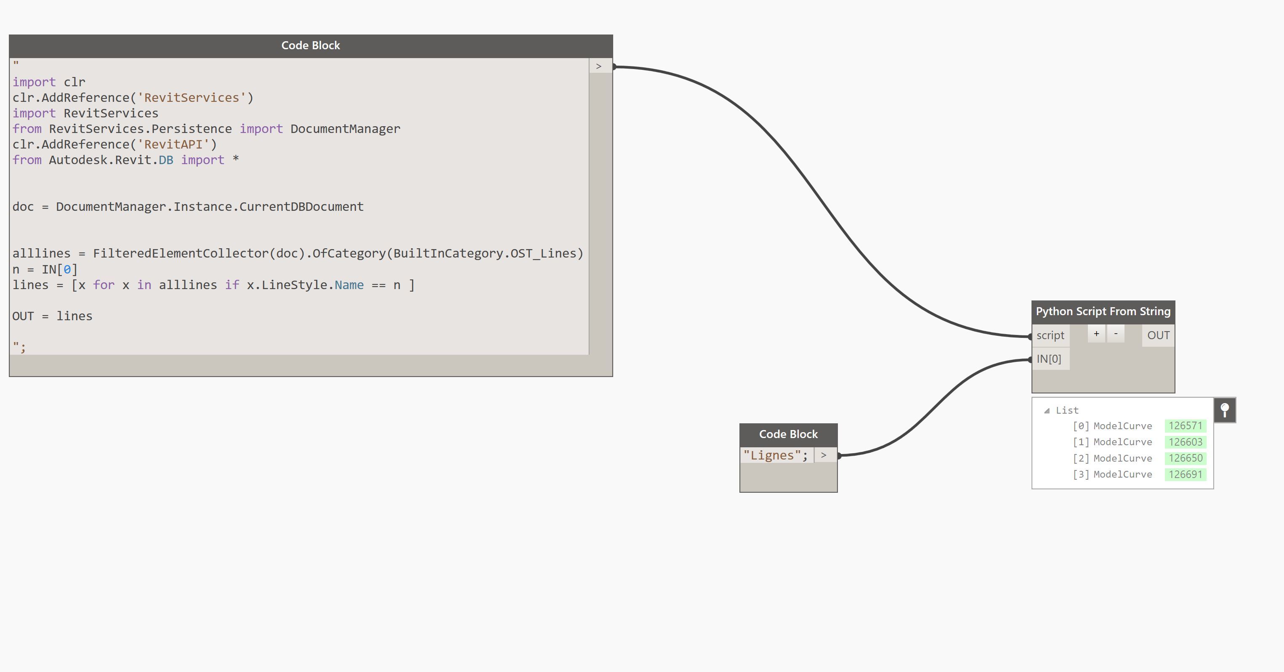Click the plus button to add an input port
The width and height of the screenshot is (1284, 672).
1096,334
